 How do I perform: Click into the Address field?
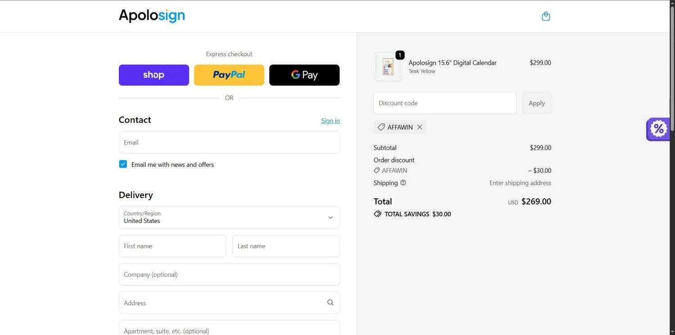point(229,303)
